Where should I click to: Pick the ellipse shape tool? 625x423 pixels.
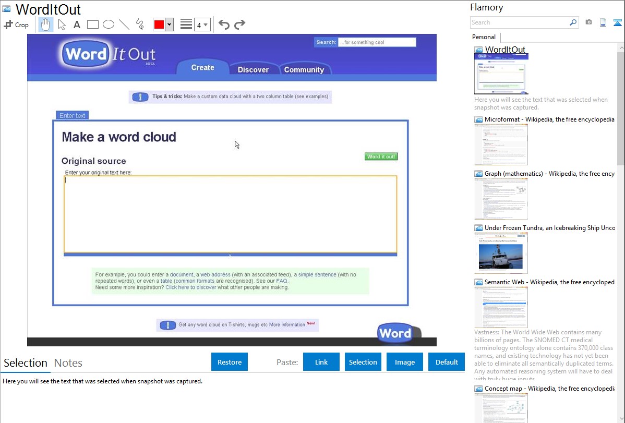(x=109, y=25)
